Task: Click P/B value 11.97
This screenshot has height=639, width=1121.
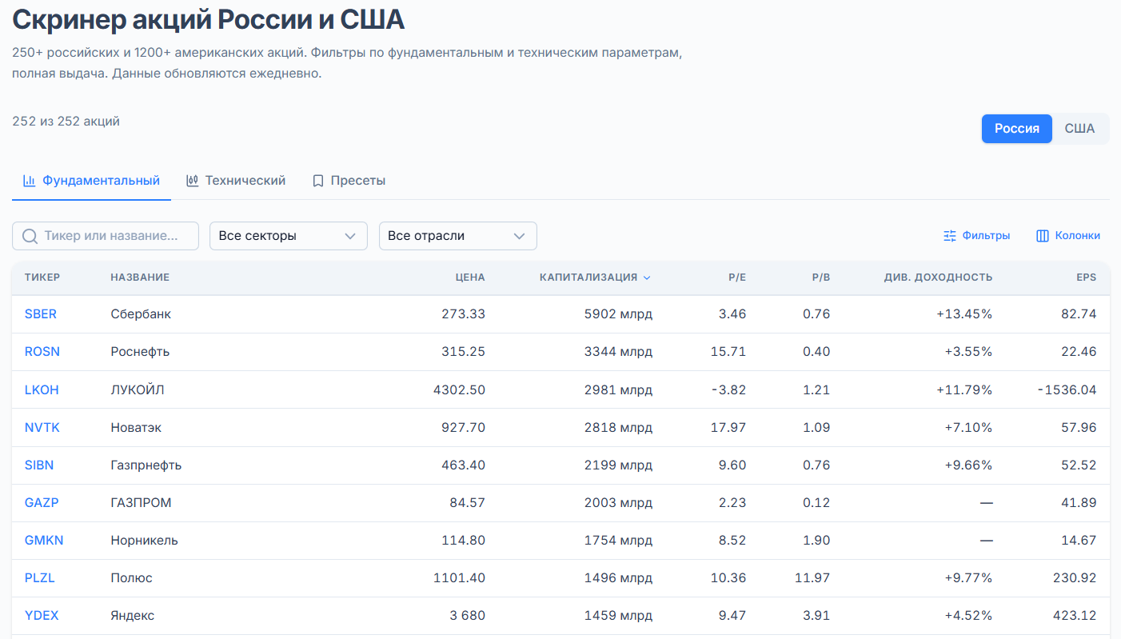Action: point(812,578)
